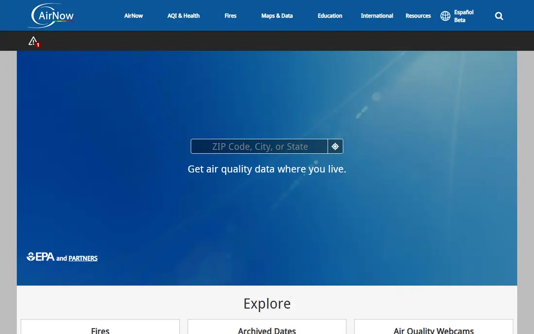Open the Maps & Data menu

(277, 16)
